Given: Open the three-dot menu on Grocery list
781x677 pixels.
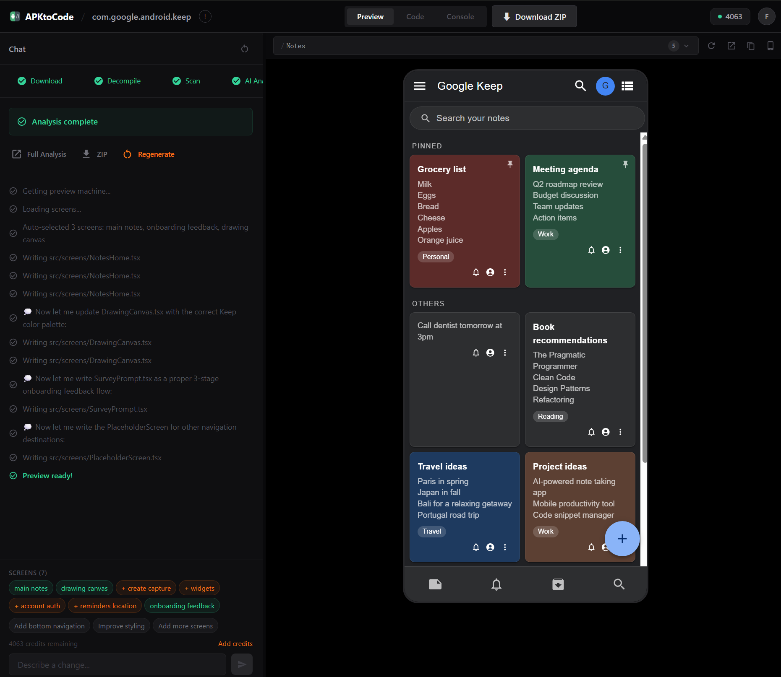Looking at the screenshot, I should click(x=505, y=272).
